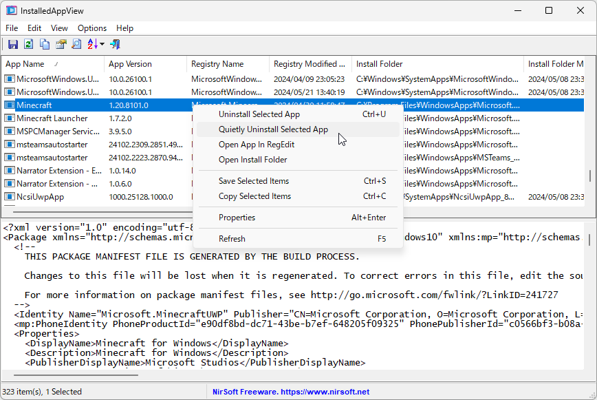Open Properties via the toolbar icon
The width and height of the screenshot is (597, 400).
click(61, 45)
